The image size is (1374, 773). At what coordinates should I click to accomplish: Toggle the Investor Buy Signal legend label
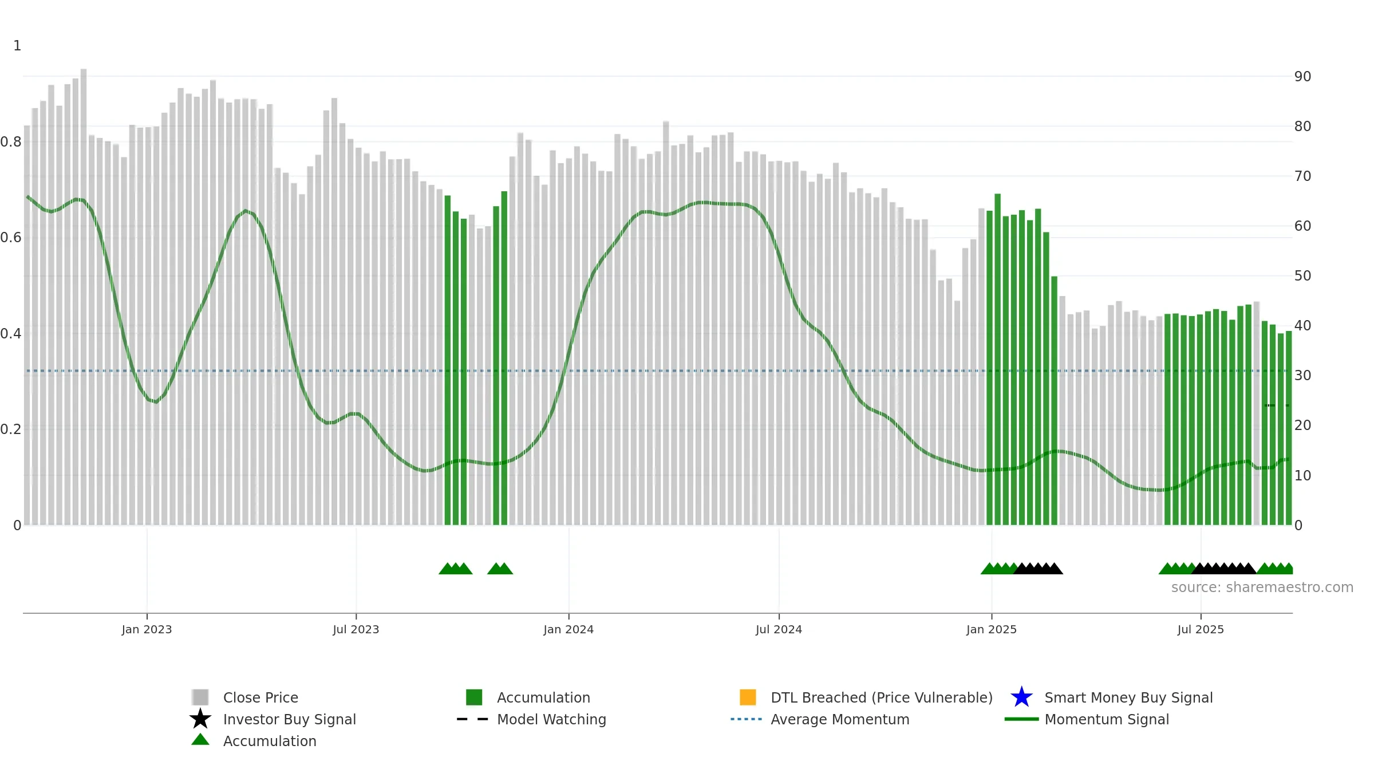point(290,719)
